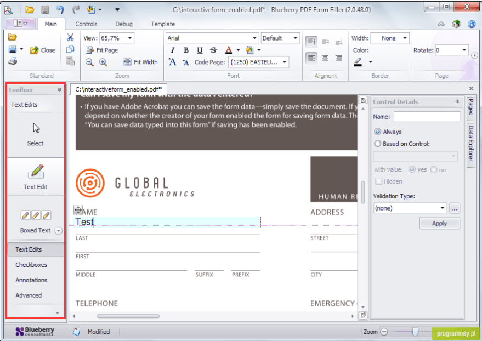Select the Always radio button

pos(377,132)
